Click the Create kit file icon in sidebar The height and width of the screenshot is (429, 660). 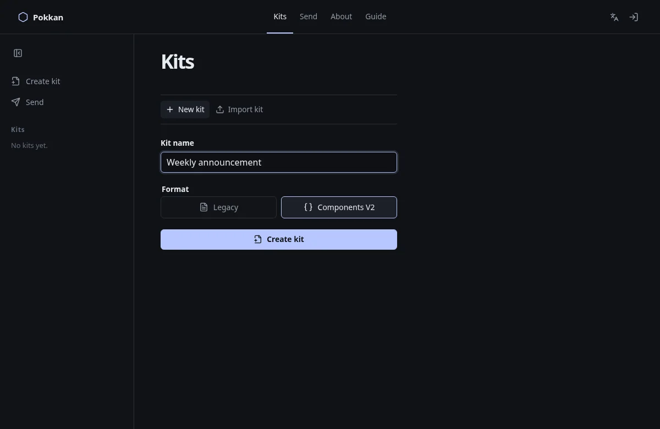[16, 81]
